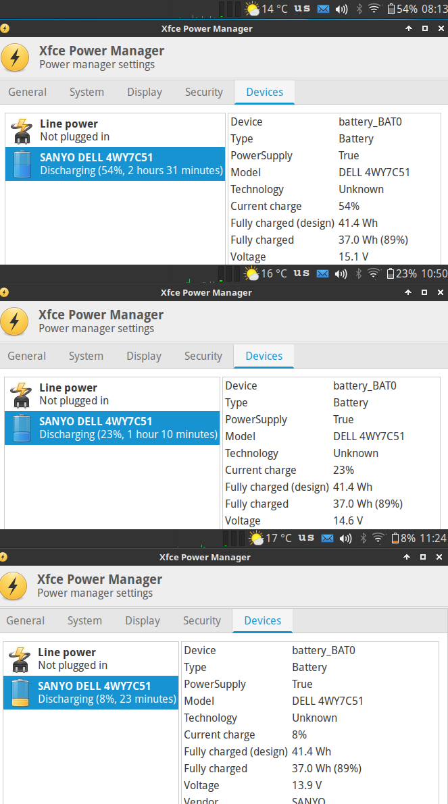Screen dimensions: 448x804
Task: Click the weather icon beside 14 °C
Action: (253, 9)
